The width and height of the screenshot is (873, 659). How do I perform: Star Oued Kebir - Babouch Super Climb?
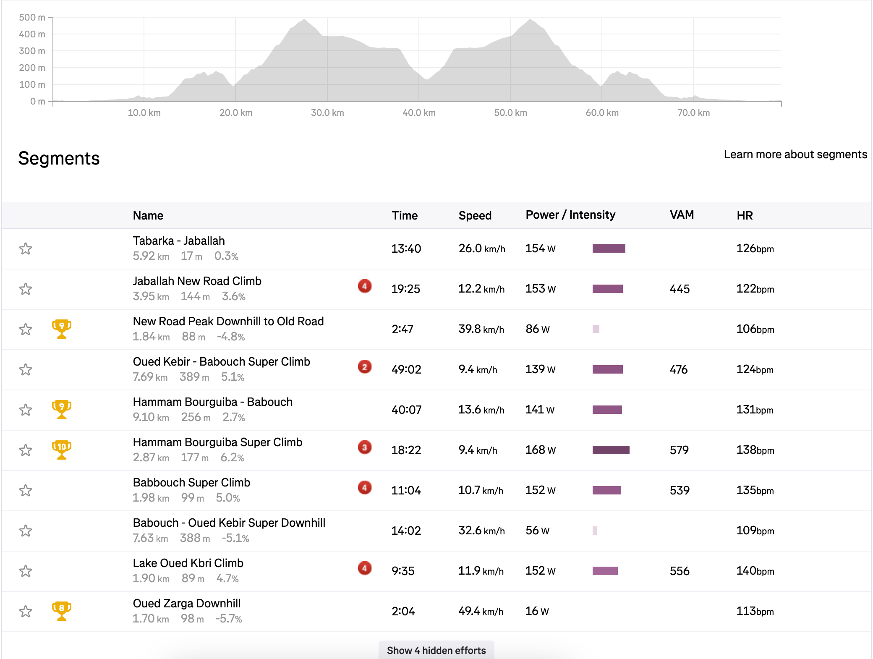[x=26, y=369]
